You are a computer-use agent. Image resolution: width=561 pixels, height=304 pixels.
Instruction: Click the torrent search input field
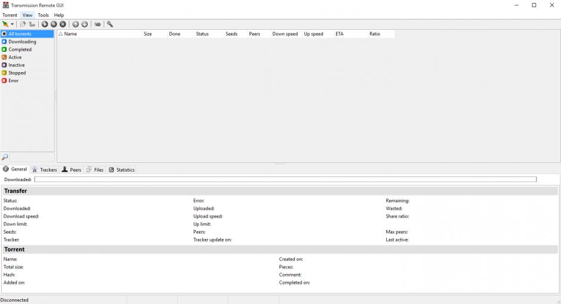(32, 157)
